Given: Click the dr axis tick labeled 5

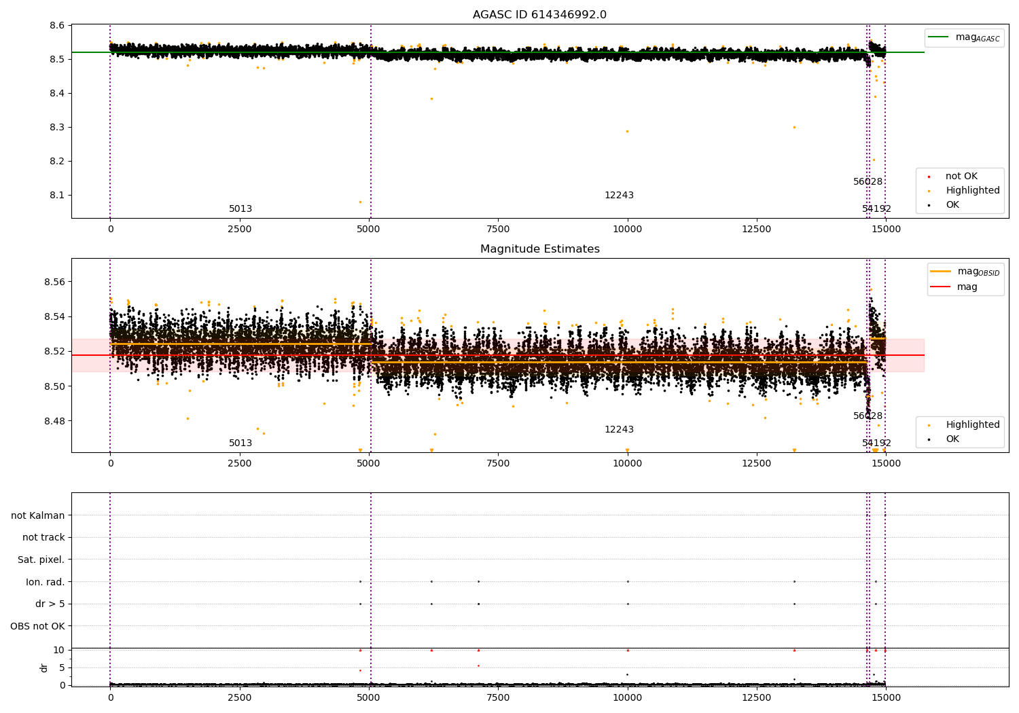Looking at the screenshot, I should [x=62, y=668].
